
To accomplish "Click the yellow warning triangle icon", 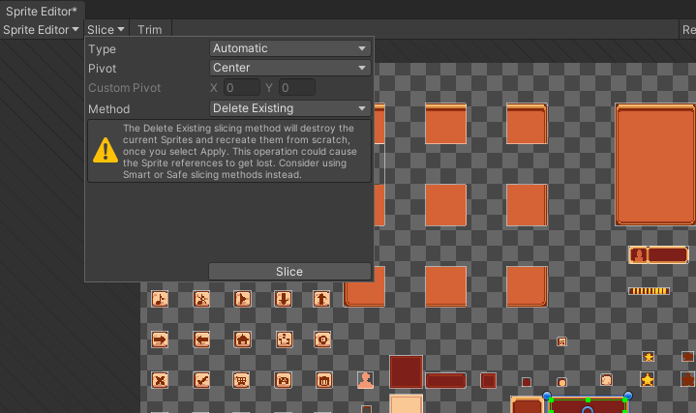I will pyautogui.click(x=106, y=150).
